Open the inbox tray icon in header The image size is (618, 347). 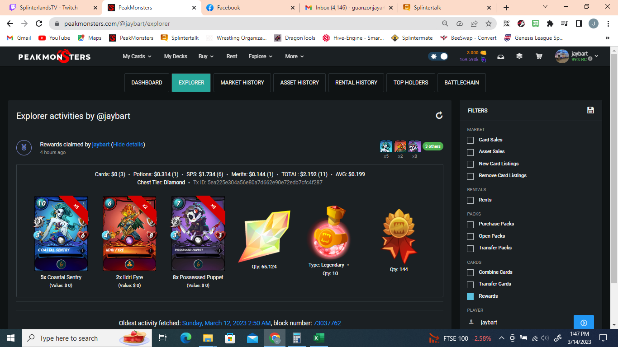pyautogui.click(x=501, y=56)
